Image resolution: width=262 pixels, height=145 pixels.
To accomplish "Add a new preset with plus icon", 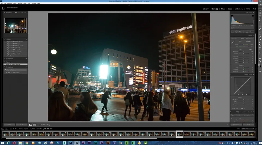I will (26, 39).
